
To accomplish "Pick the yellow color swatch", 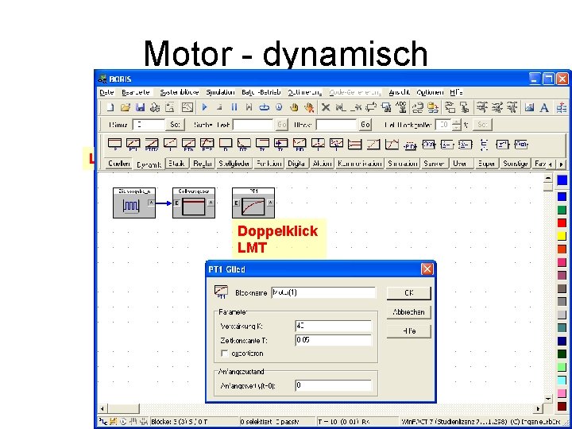I will pos(562,236).
